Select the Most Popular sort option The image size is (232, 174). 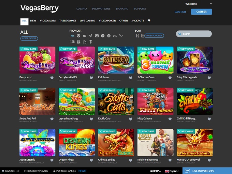click(x=154, y=36)
